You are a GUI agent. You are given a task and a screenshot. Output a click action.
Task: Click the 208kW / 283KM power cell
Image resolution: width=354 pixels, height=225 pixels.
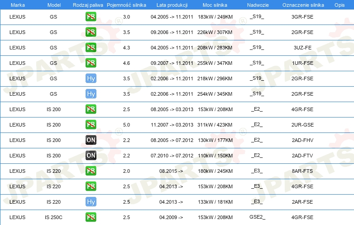coord(215,48)
